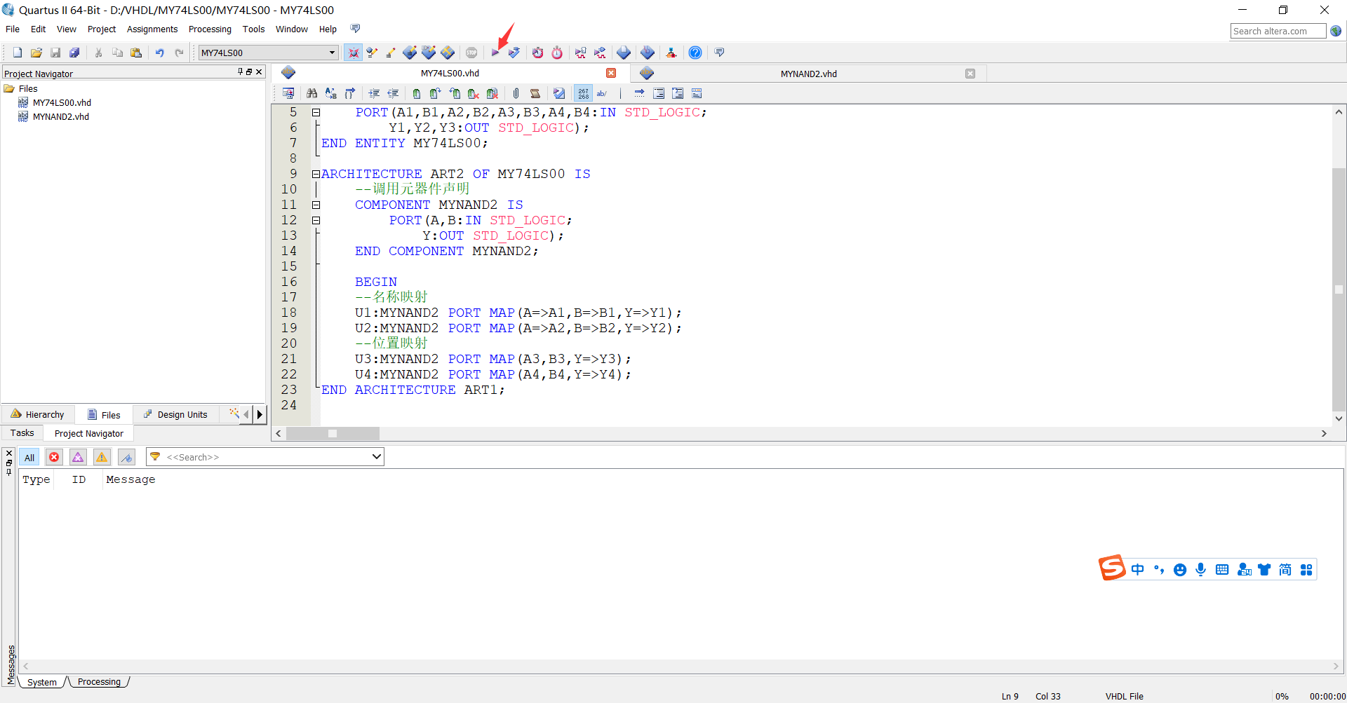
Task: Open Replace tool in editor toolbar
Action: point(330,93)
